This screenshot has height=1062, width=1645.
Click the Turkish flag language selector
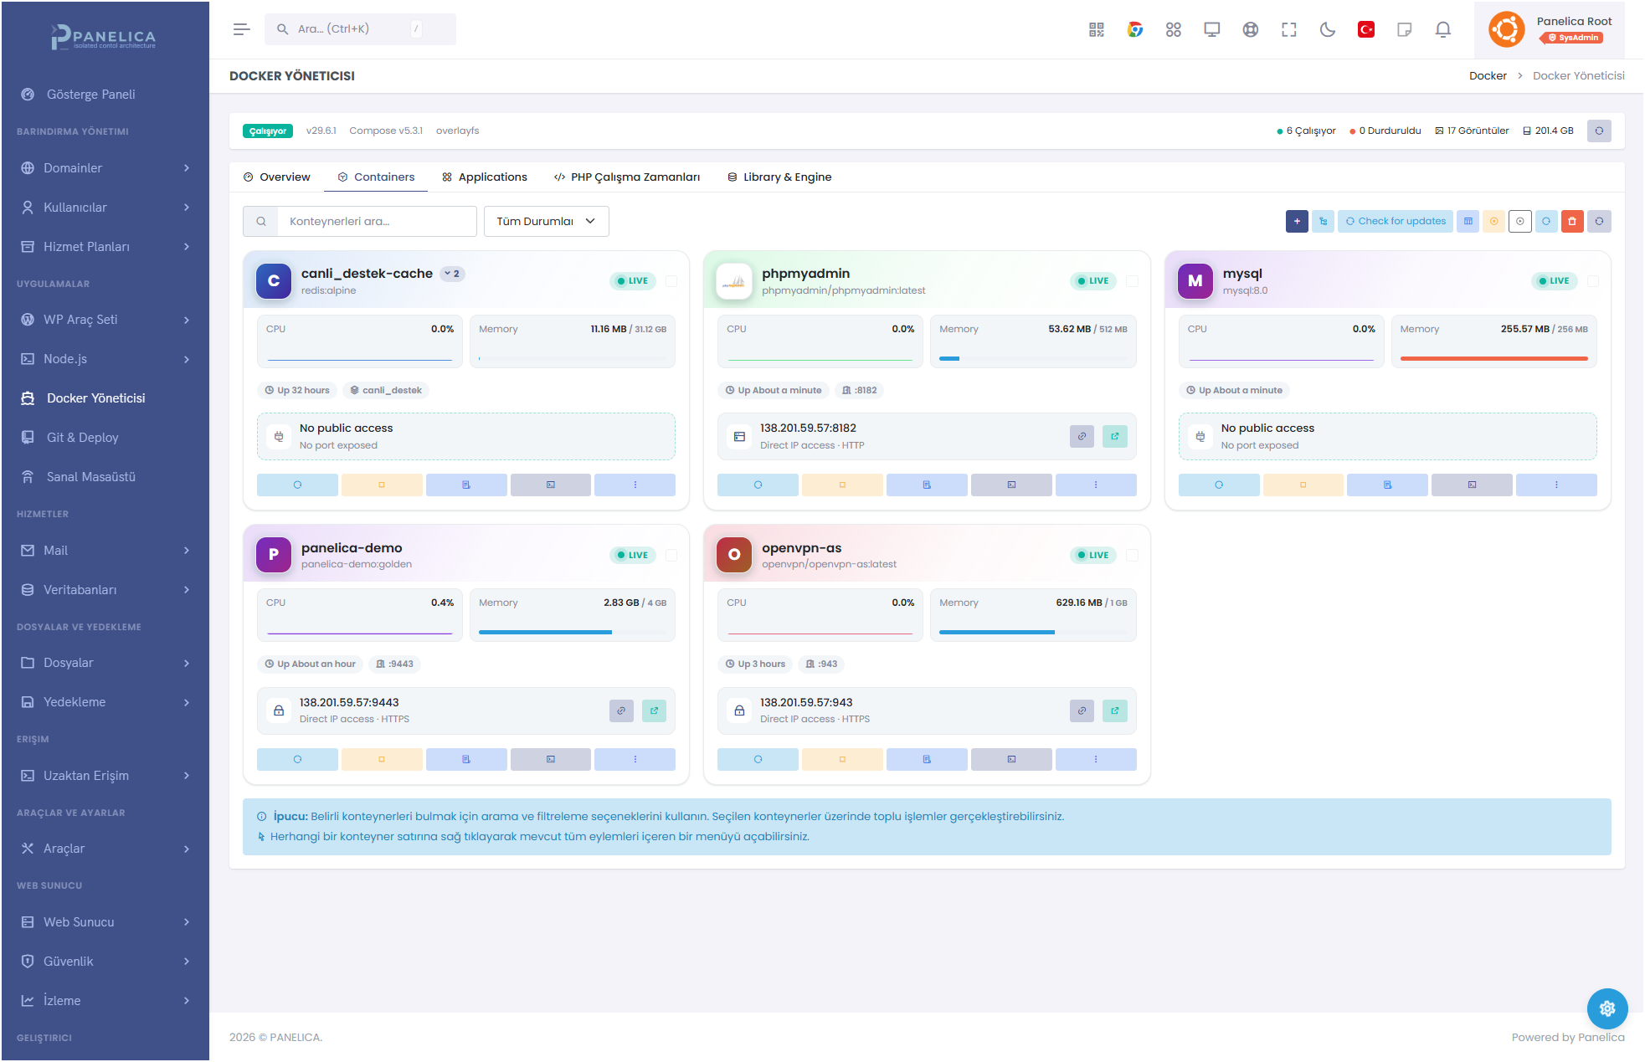point(1366,29)
